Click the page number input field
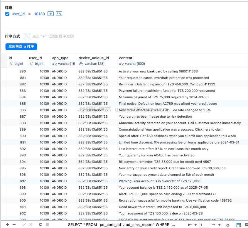This screenshot has height=228, width=248. click(x=204, y=225)
